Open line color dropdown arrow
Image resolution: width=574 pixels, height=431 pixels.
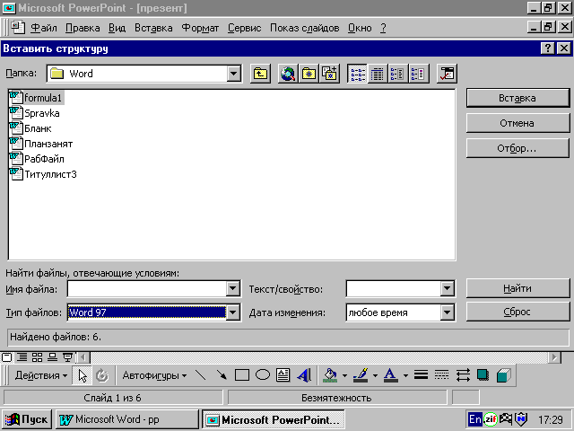(x=375, y=375)
